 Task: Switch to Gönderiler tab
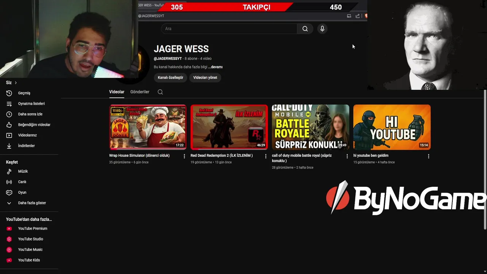(x=140, y=92)
